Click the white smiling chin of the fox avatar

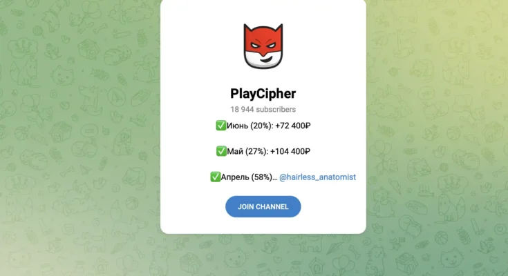263,61
